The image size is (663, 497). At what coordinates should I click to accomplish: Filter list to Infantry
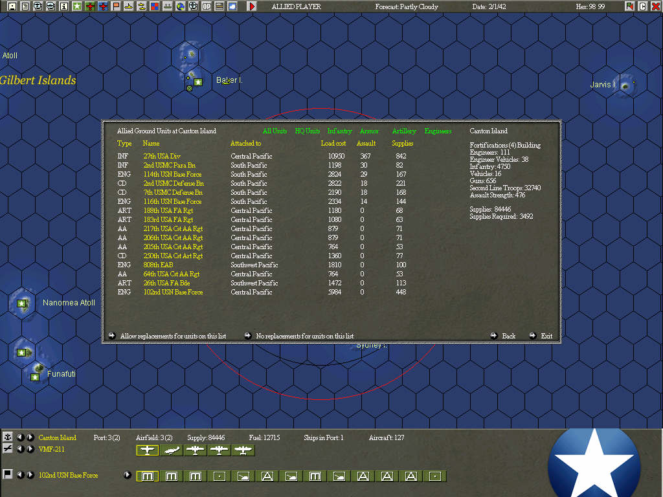coord(339,131)
